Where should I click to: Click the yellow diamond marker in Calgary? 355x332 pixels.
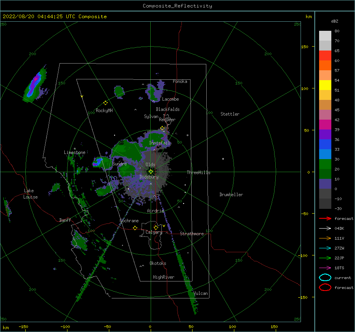tap(156, 227)
